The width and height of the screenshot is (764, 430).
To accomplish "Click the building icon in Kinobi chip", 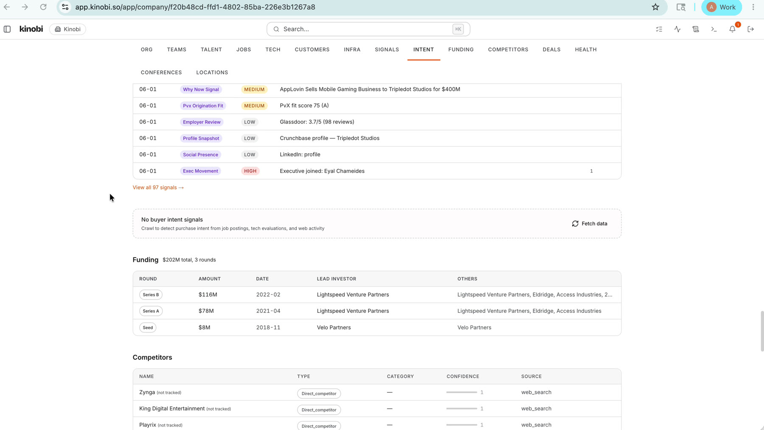I will pyautogui.click(x=58, y=29).
